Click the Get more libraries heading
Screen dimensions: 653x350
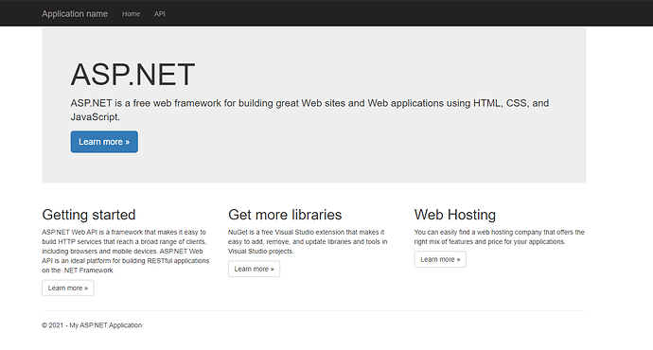[285, 215]
